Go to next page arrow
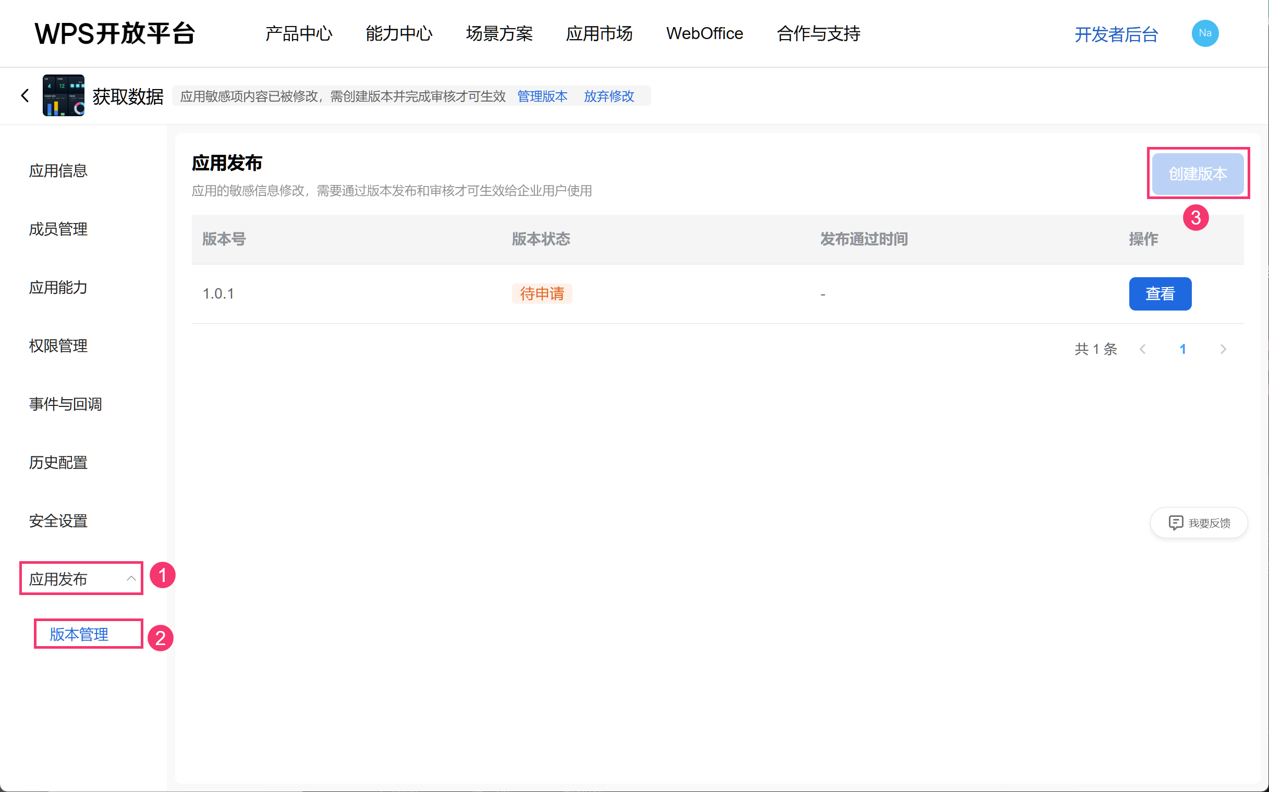The width and height of the screenshot is (1269, 792). click(x=1223, y=349)
